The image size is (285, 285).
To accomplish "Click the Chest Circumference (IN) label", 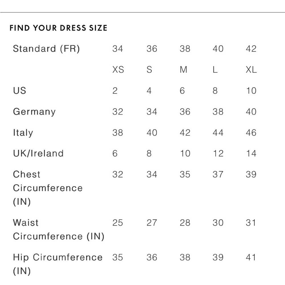I will point(48,188).
